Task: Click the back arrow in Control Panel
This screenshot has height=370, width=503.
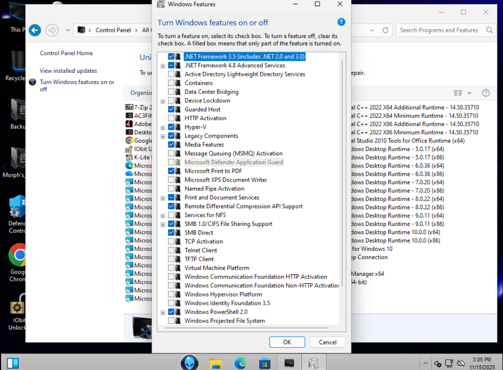Action: pos(35,30)
